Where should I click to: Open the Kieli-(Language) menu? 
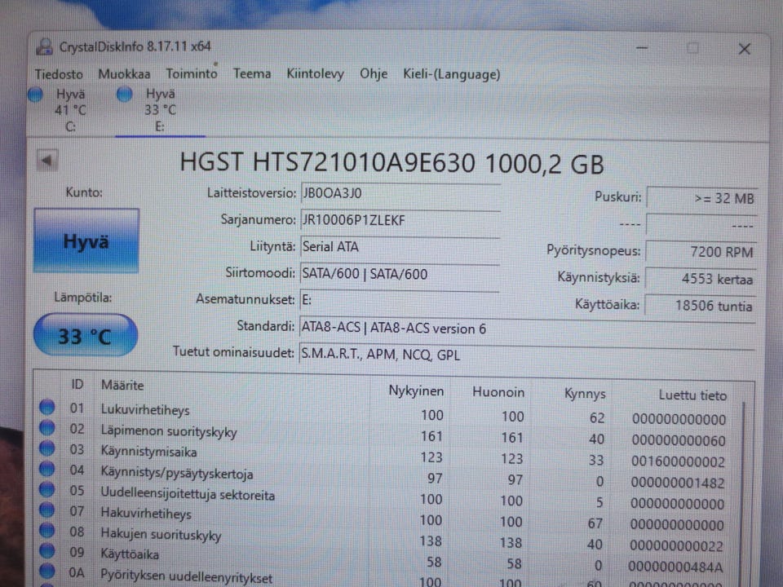[x=451, y=74]
